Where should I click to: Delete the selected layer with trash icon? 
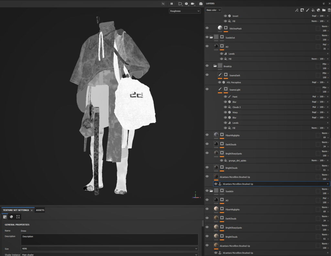(x=329, y=10)
